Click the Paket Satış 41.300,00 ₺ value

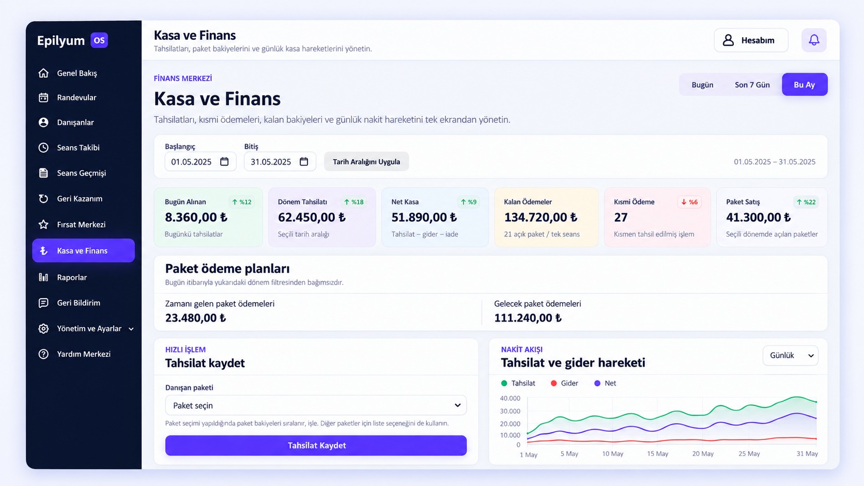pos(759,217)
